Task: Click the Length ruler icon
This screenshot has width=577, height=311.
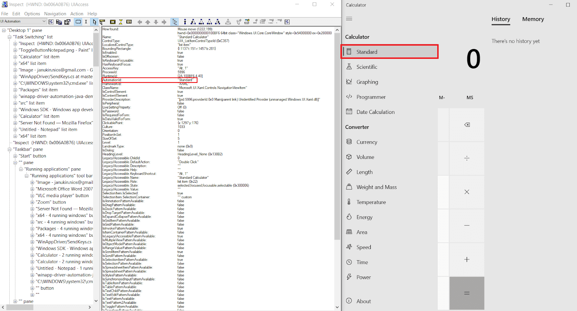Action: [349, 172]
